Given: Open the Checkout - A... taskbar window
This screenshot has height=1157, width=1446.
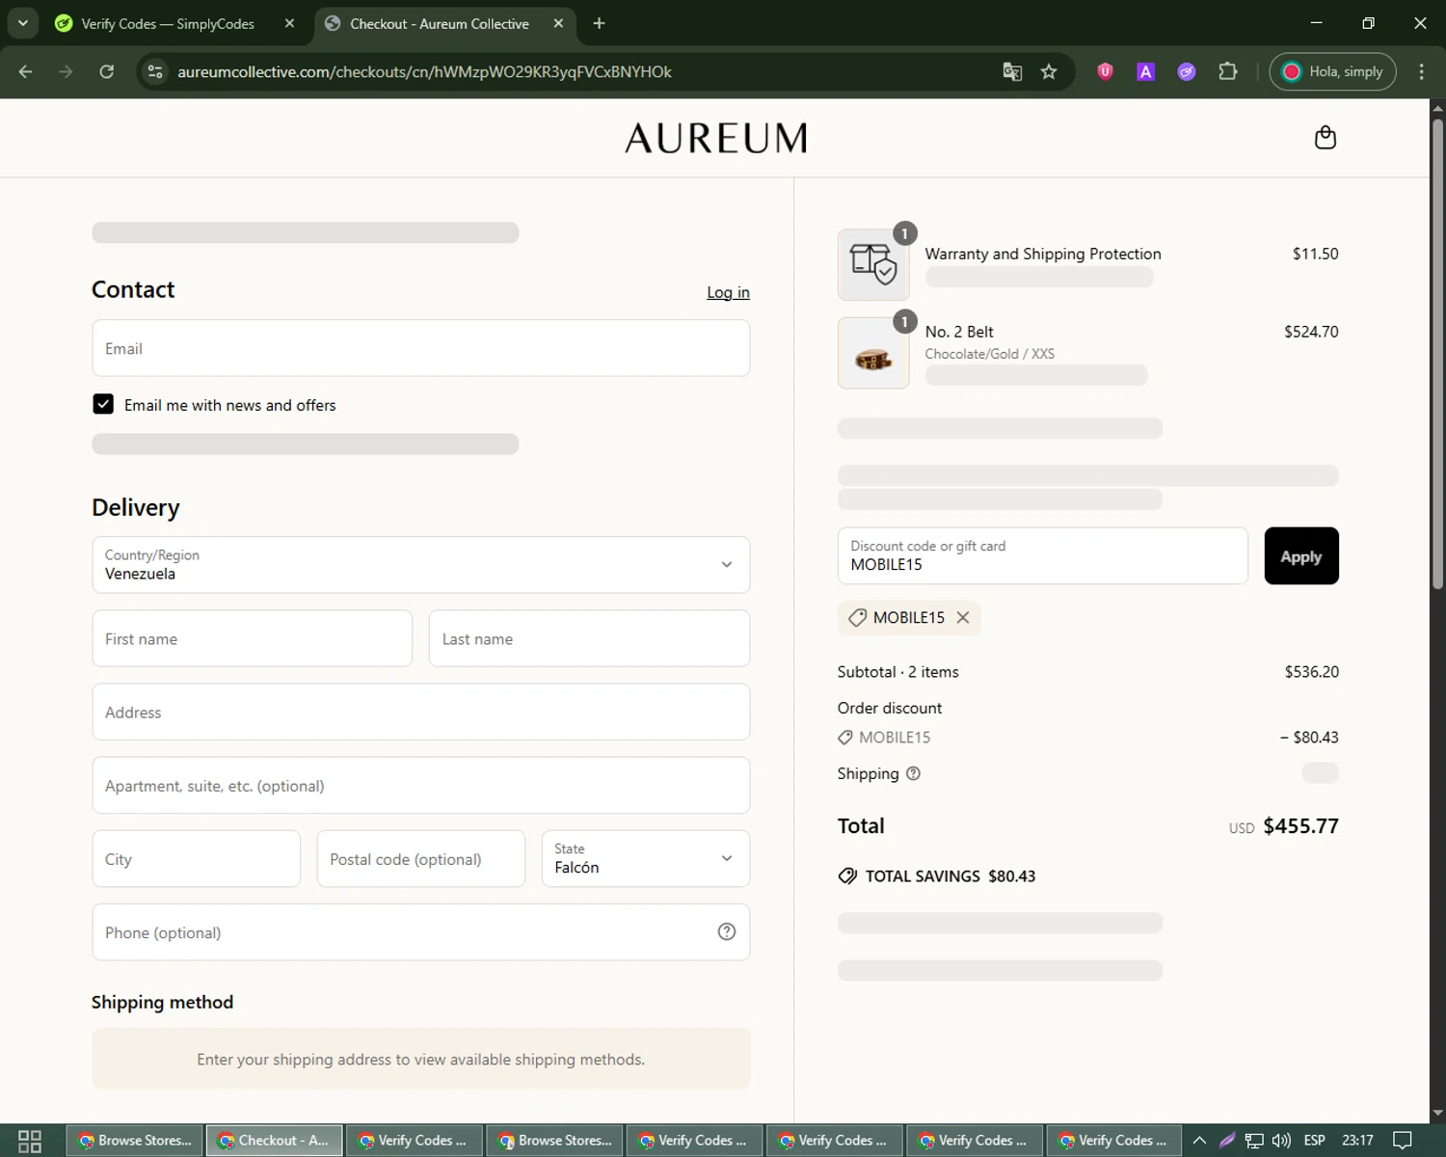Looking at the screenshot, I should click(275, 1141).
